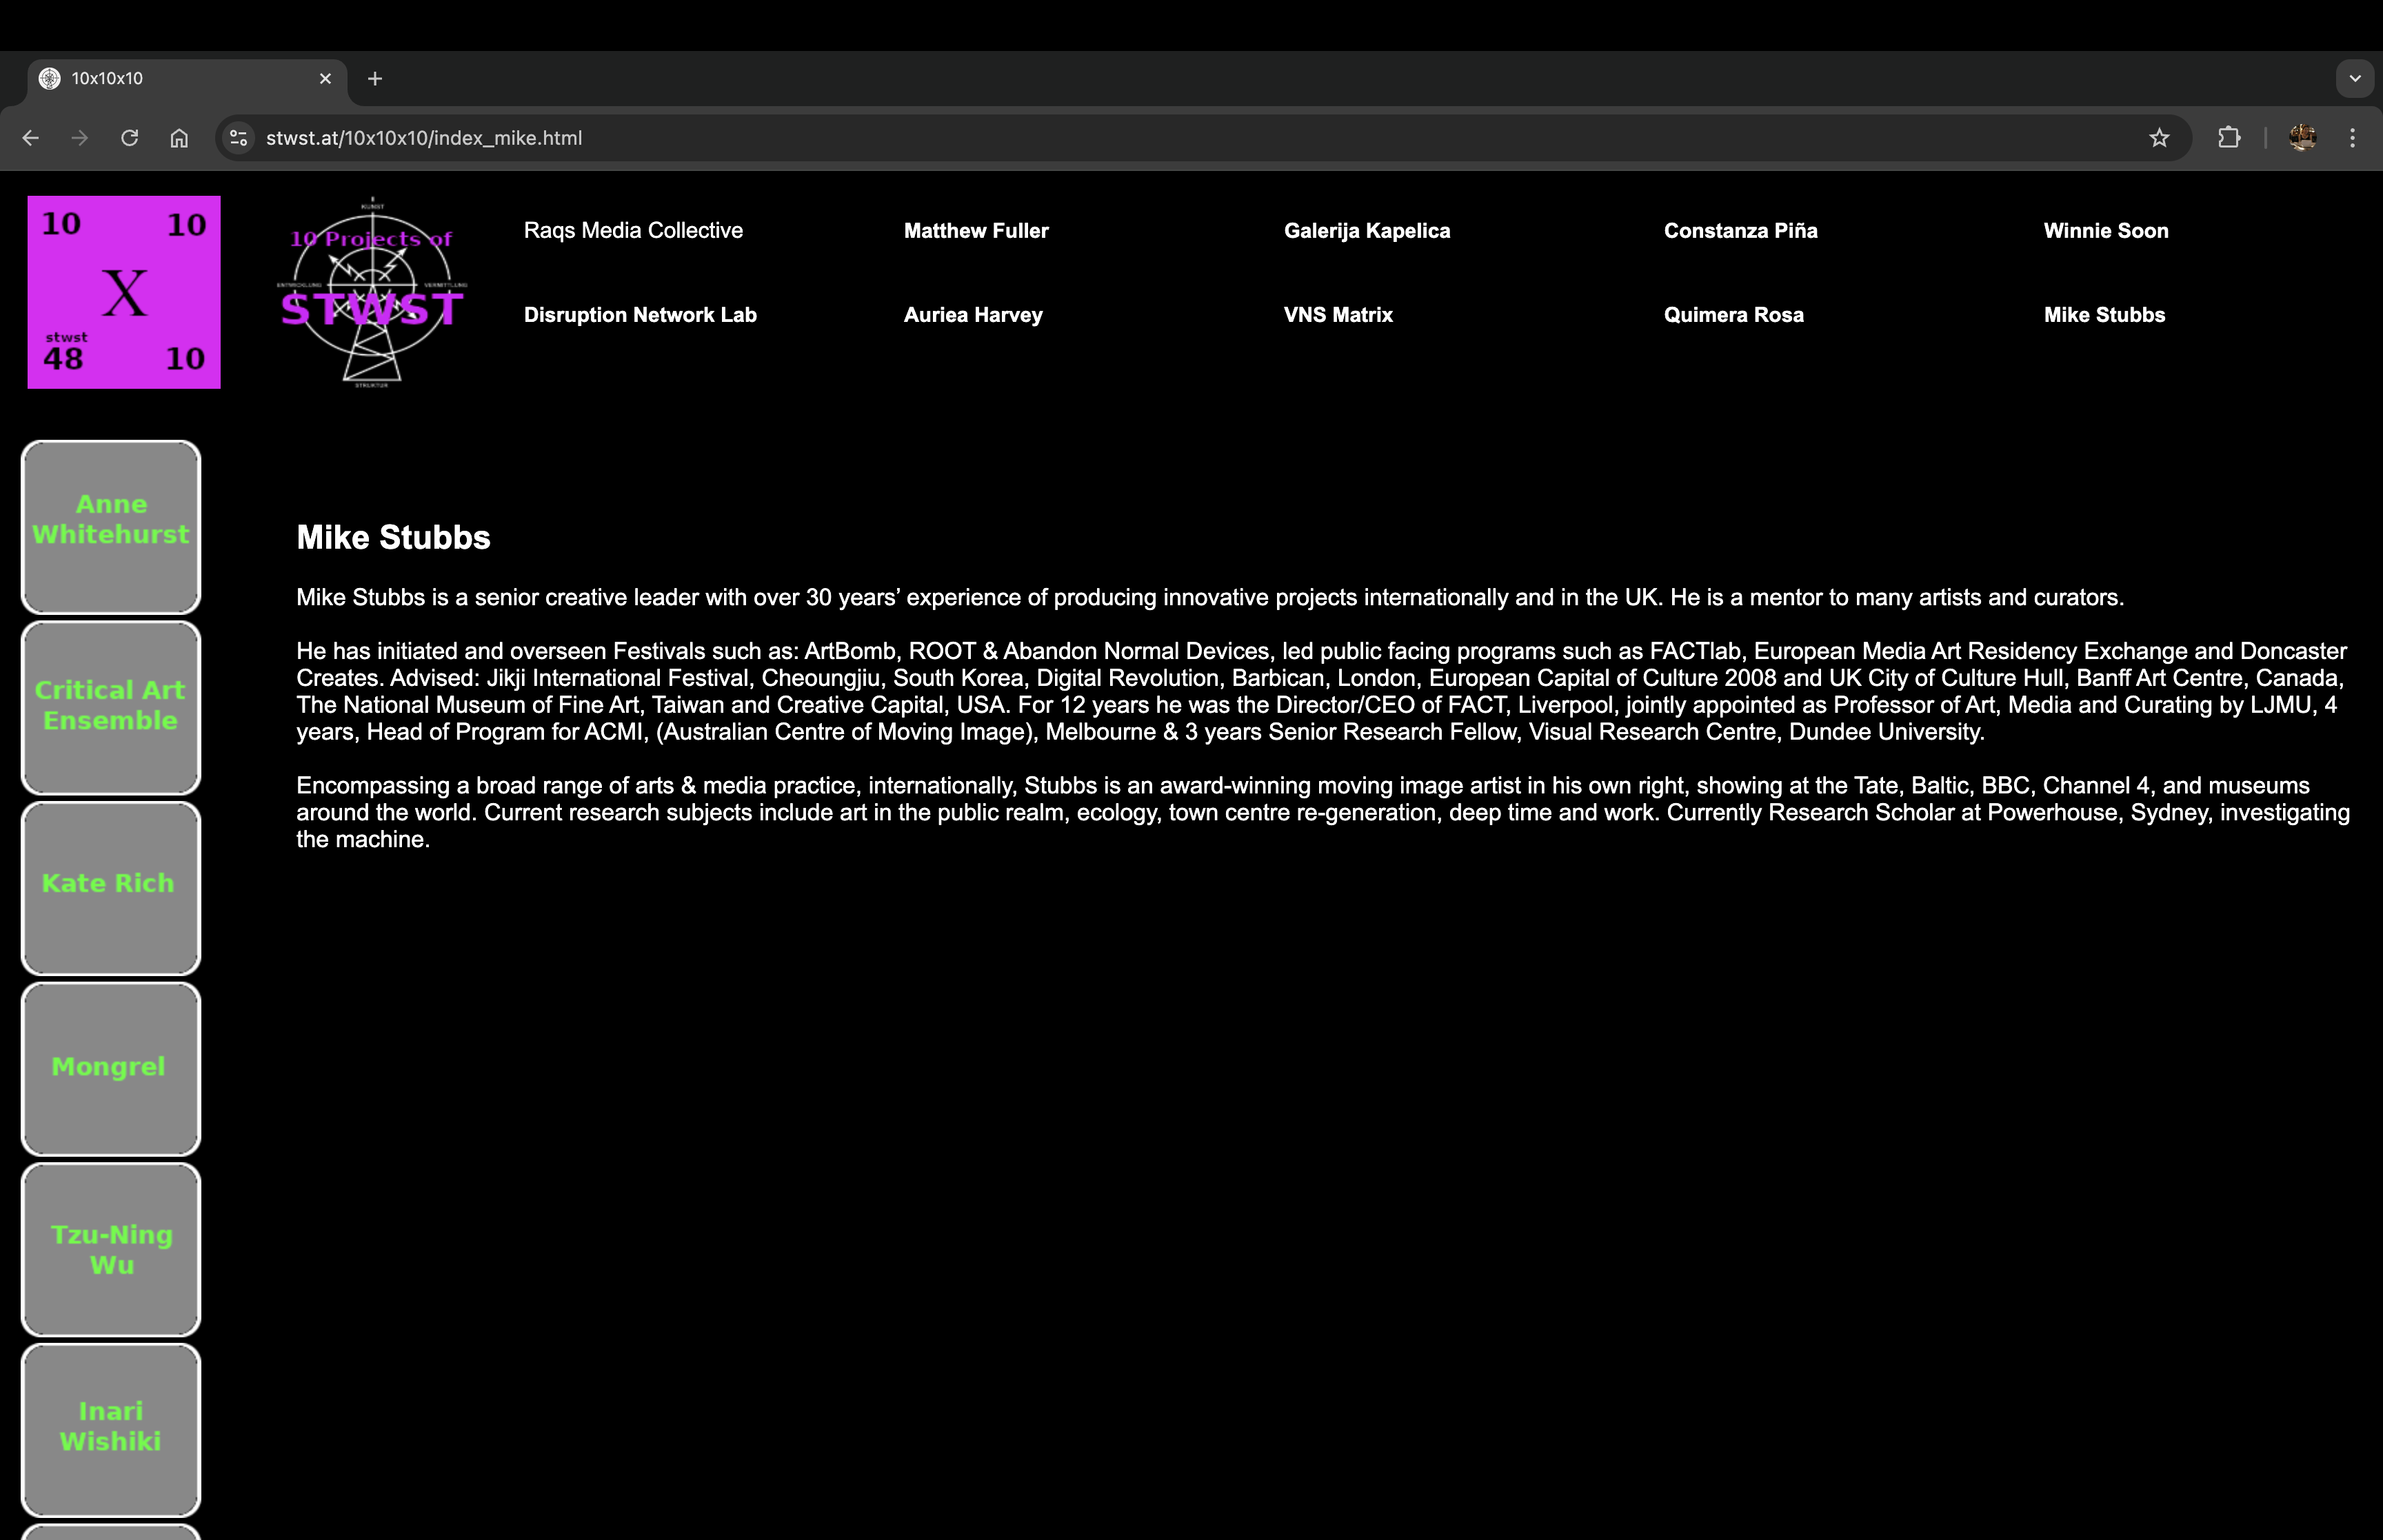The height and width of the screenshot is (1540, 2383).
Task: Open the Winnie Soon link
Action: [2106, 231]
